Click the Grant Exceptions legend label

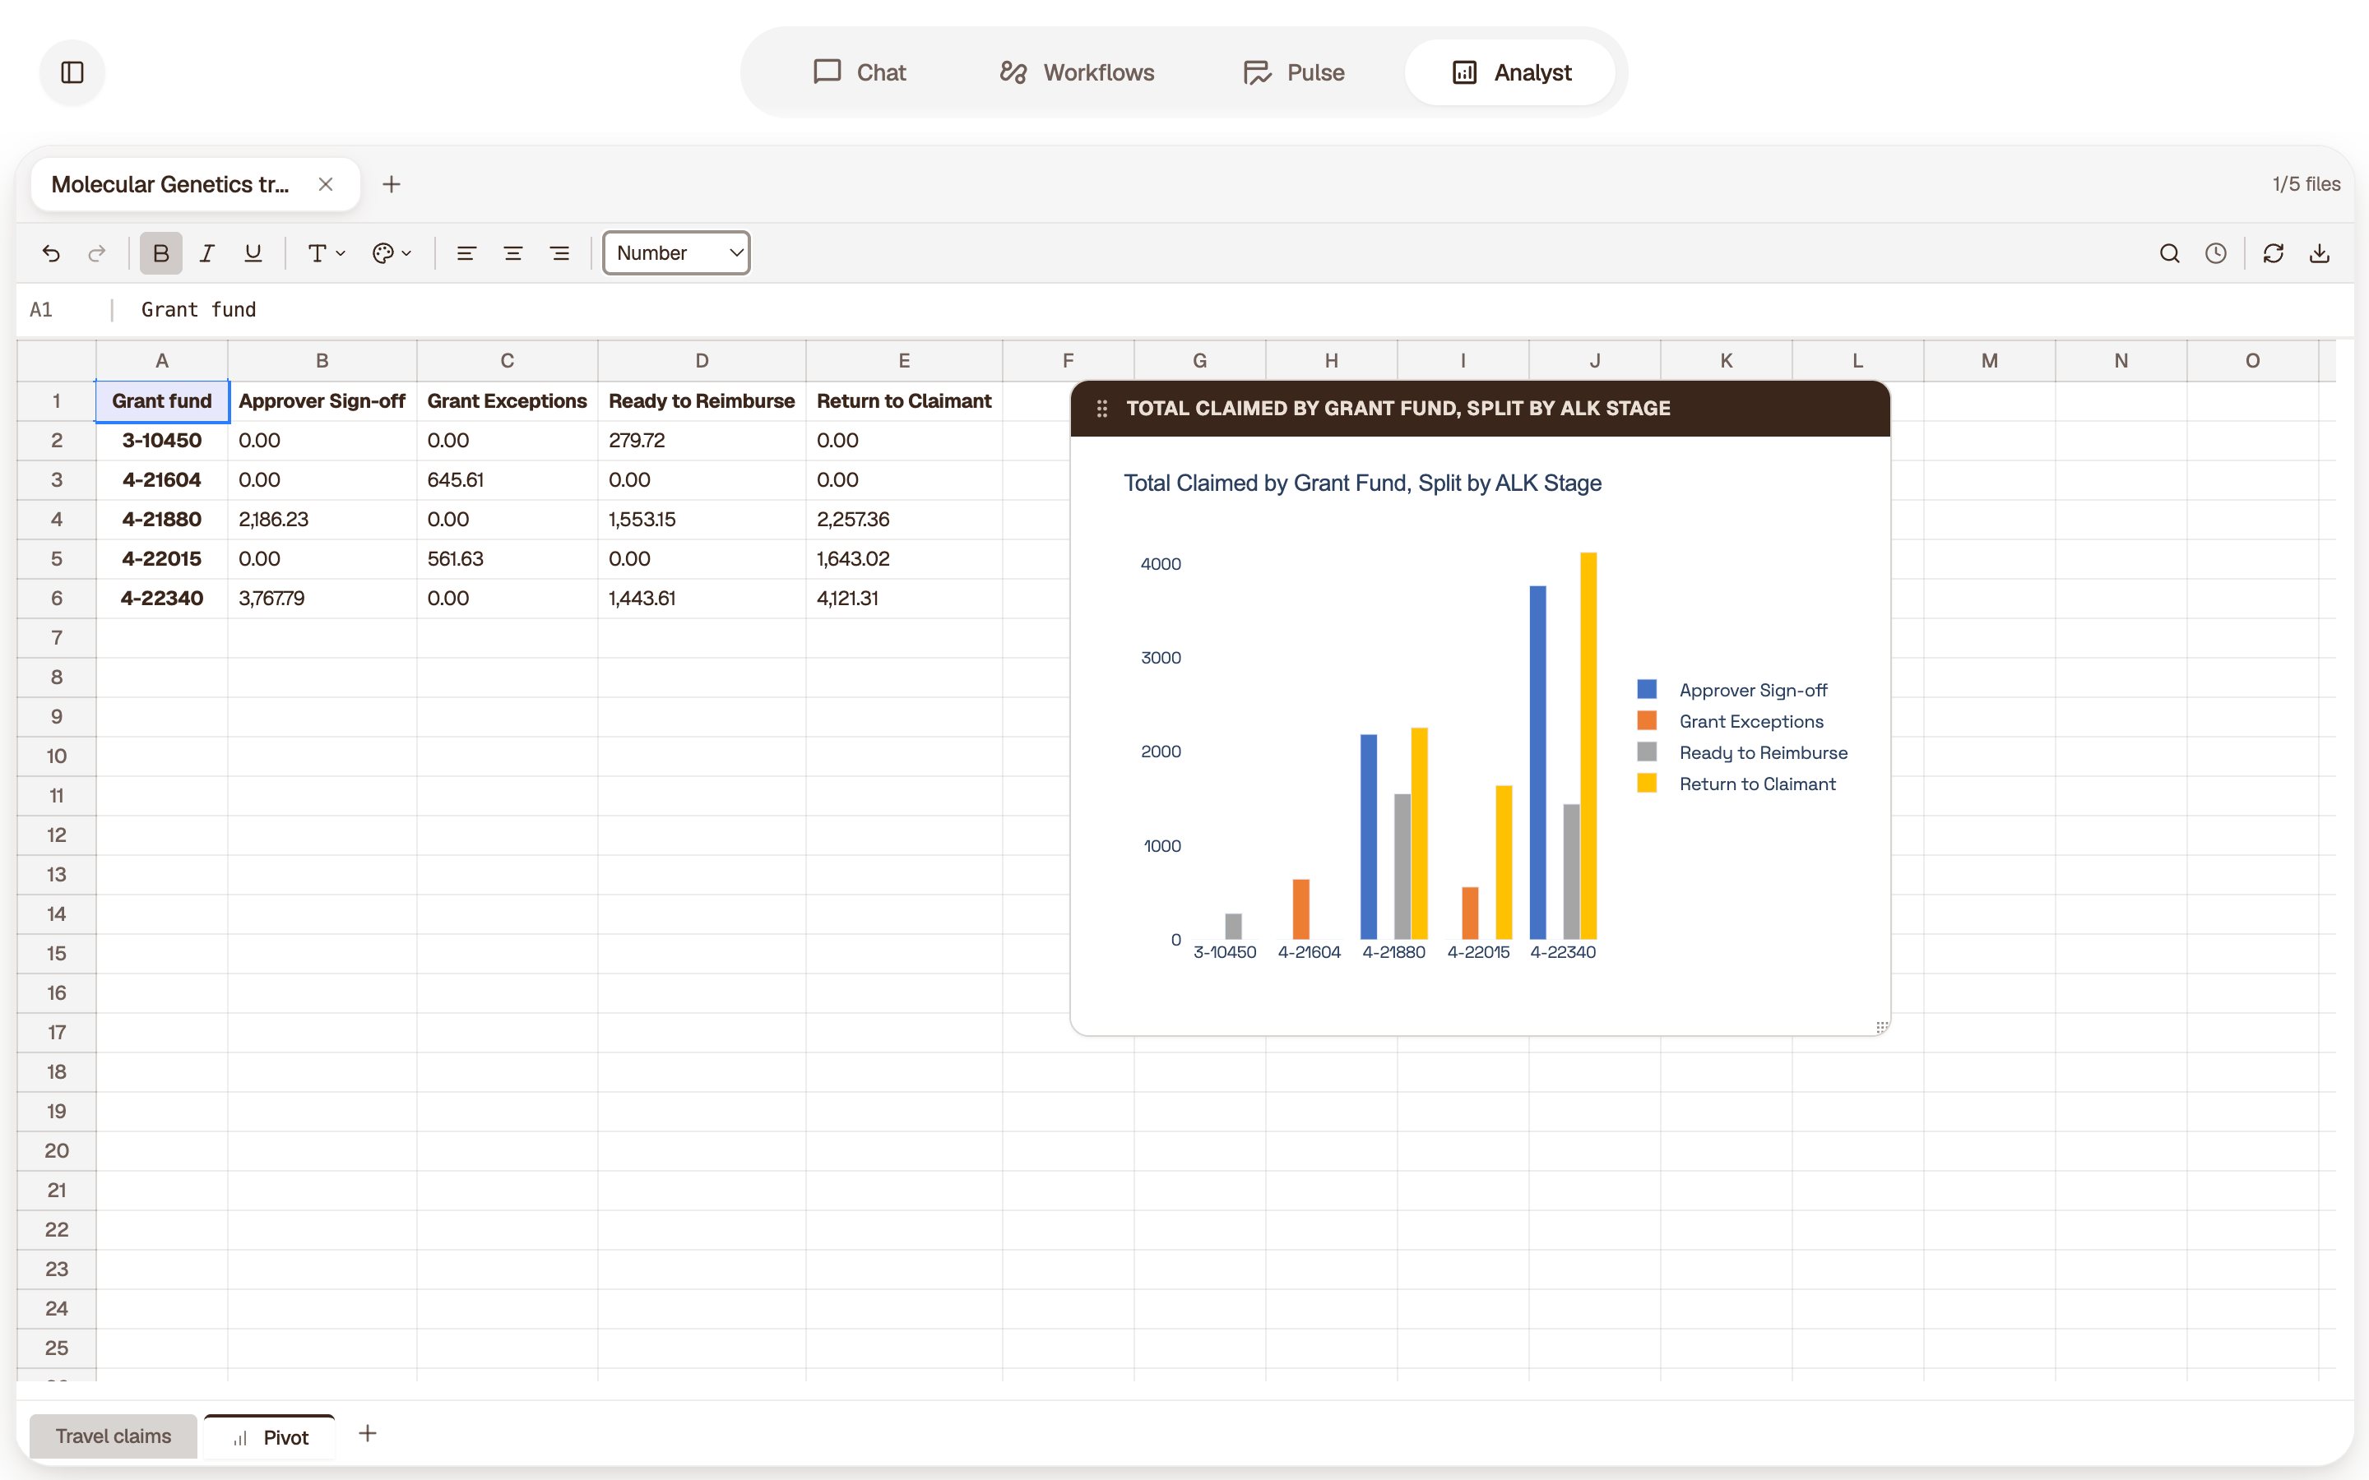pyautogui.click(x=1751, y=721)
